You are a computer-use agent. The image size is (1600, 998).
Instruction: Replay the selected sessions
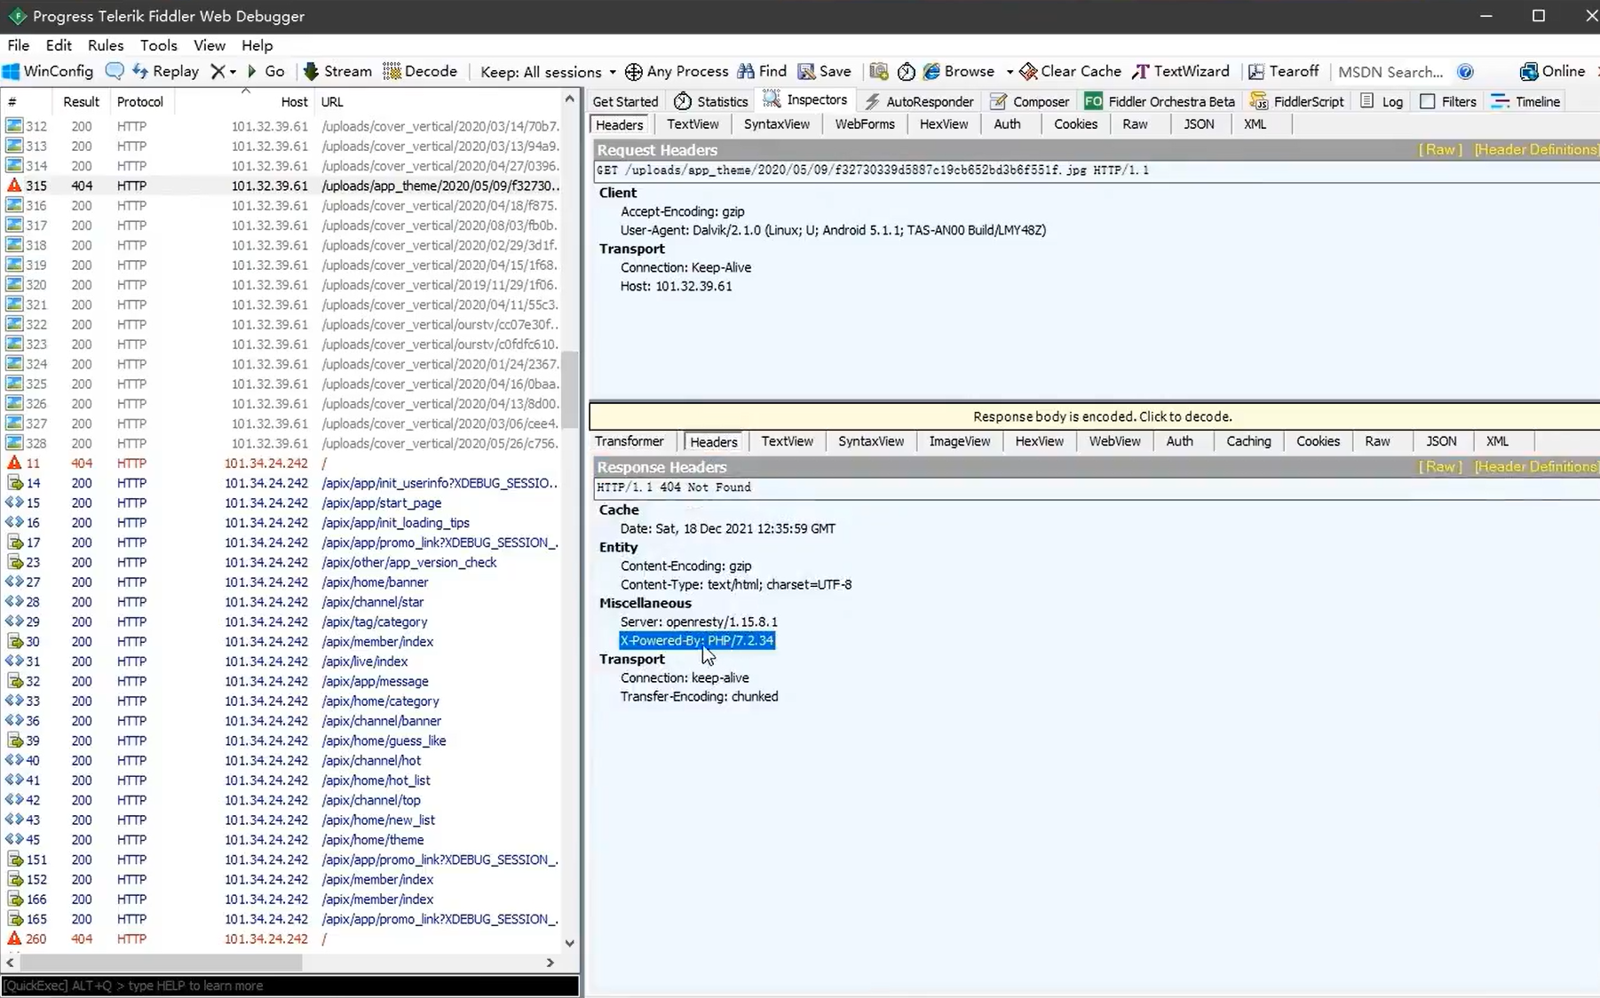(x=166, y=71)
